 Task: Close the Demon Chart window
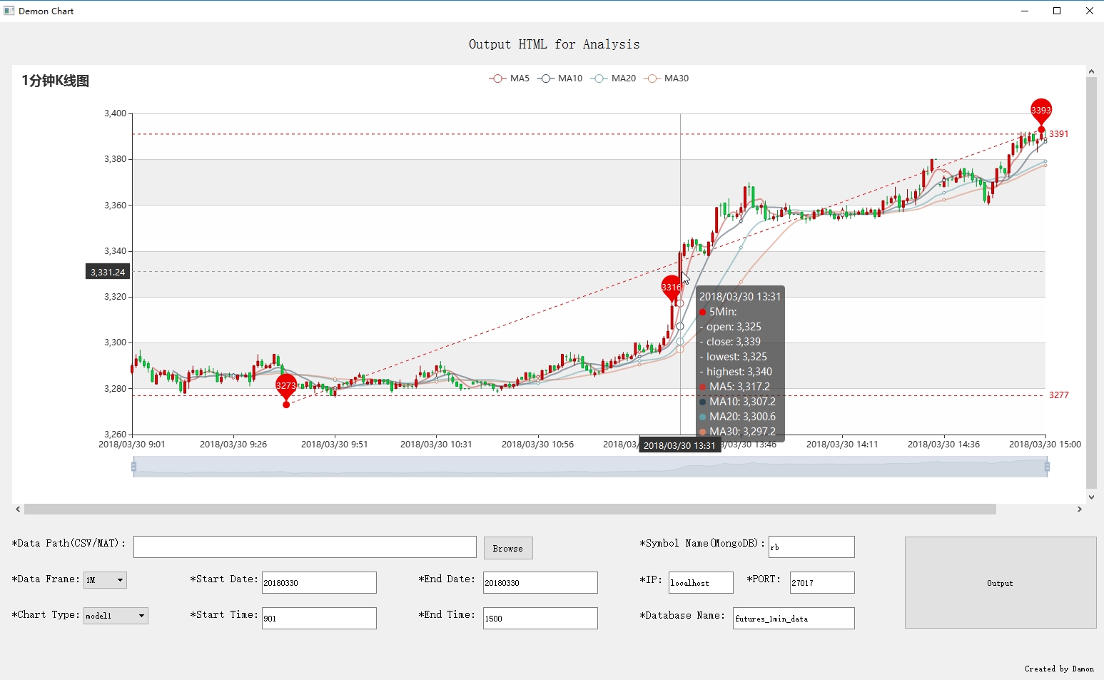[1089, 11]
